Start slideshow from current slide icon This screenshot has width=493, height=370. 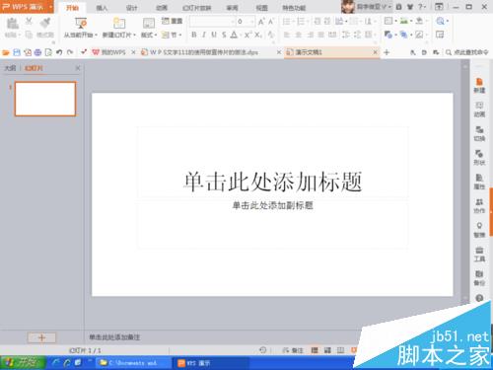coord(81,23)
